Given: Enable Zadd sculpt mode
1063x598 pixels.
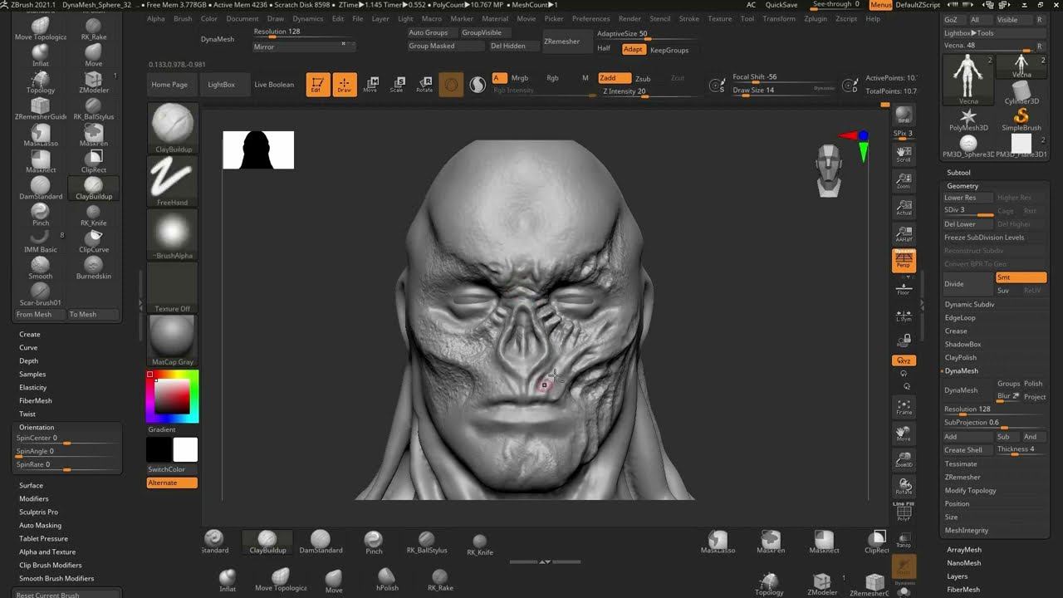Looking at the screenshot, I should coord(613,78).
